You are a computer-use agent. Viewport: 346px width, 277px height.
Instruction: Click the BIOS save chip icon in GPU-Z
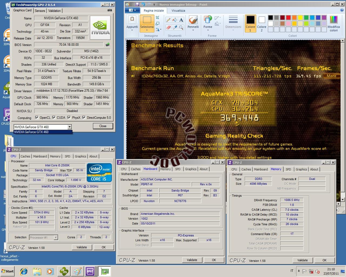pyautogui.click(x=108, y=45)
